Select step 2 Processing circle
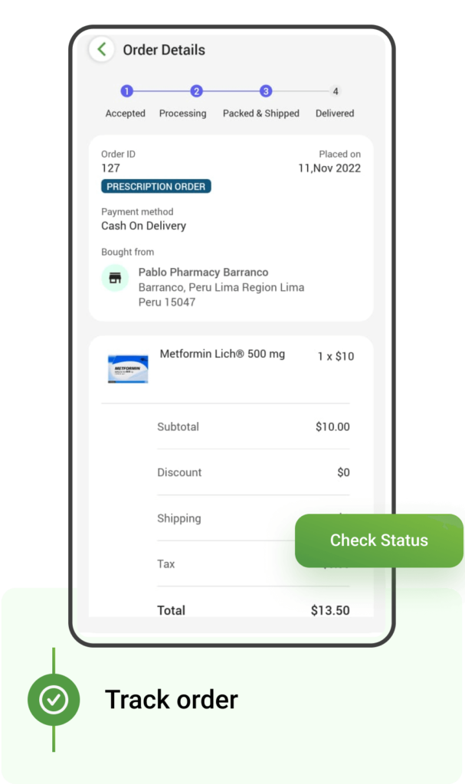Image resolution: width=465 pixels, height=784 pixels. click(x=196, y=91)
